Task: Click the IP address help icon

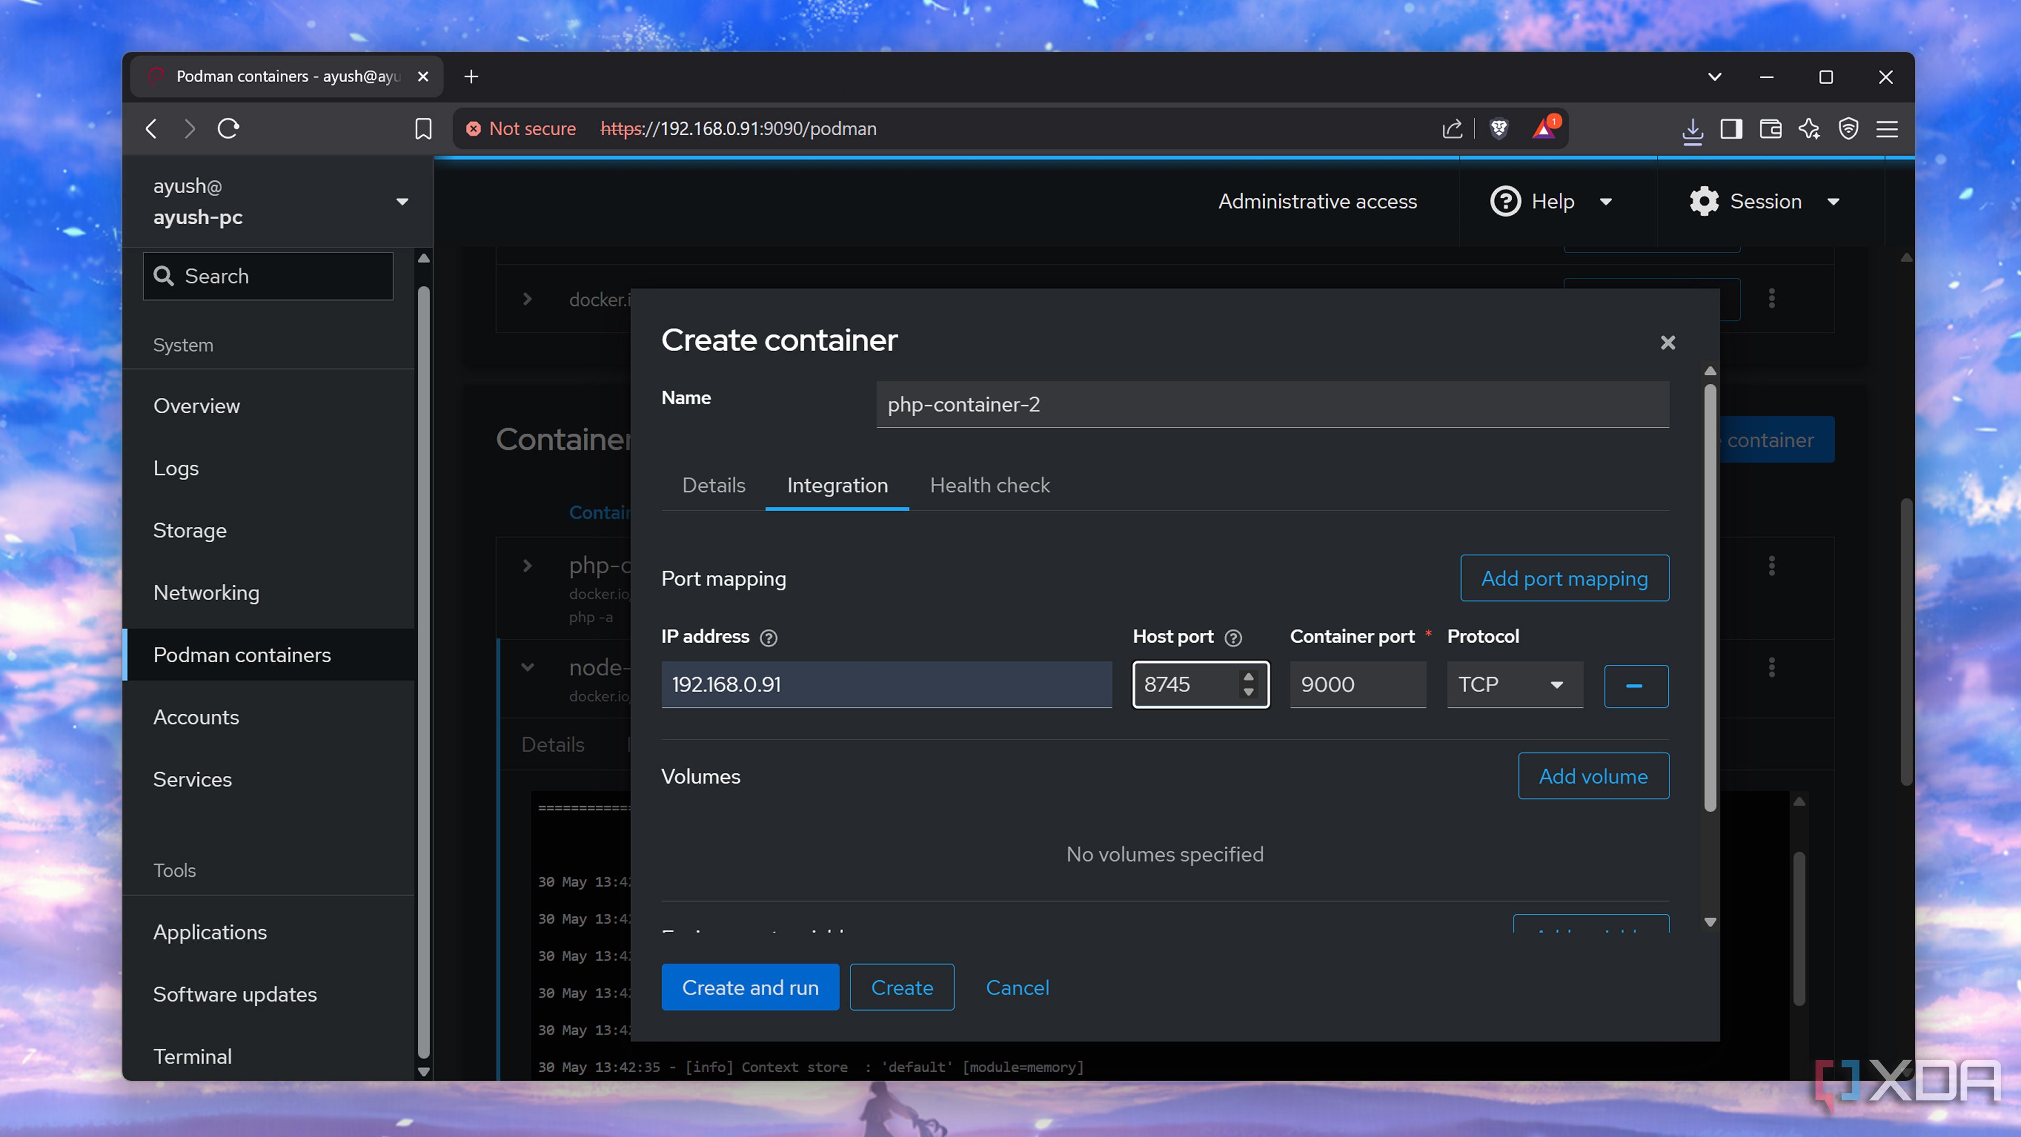Action: click(769, 638)
